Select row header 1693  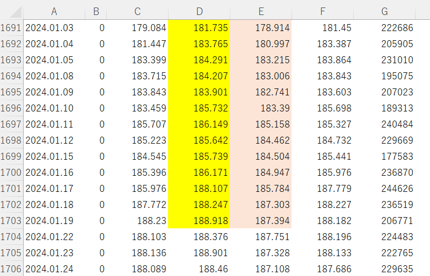coord(11,60)
